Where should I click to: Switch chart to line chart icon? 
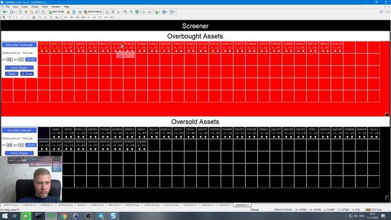(x=119, y=12)
